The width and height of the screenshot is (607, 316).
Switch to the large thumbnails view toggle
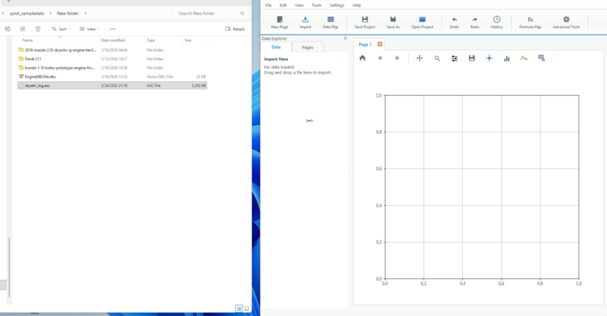click(x=247, y=308)
